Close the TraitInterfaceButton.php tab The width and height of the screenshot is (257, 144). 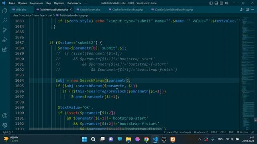(x=71, y=10)
